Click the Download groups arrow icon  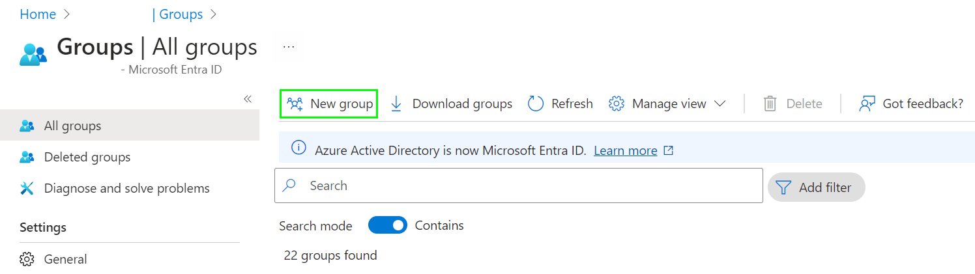coord(396,103)
